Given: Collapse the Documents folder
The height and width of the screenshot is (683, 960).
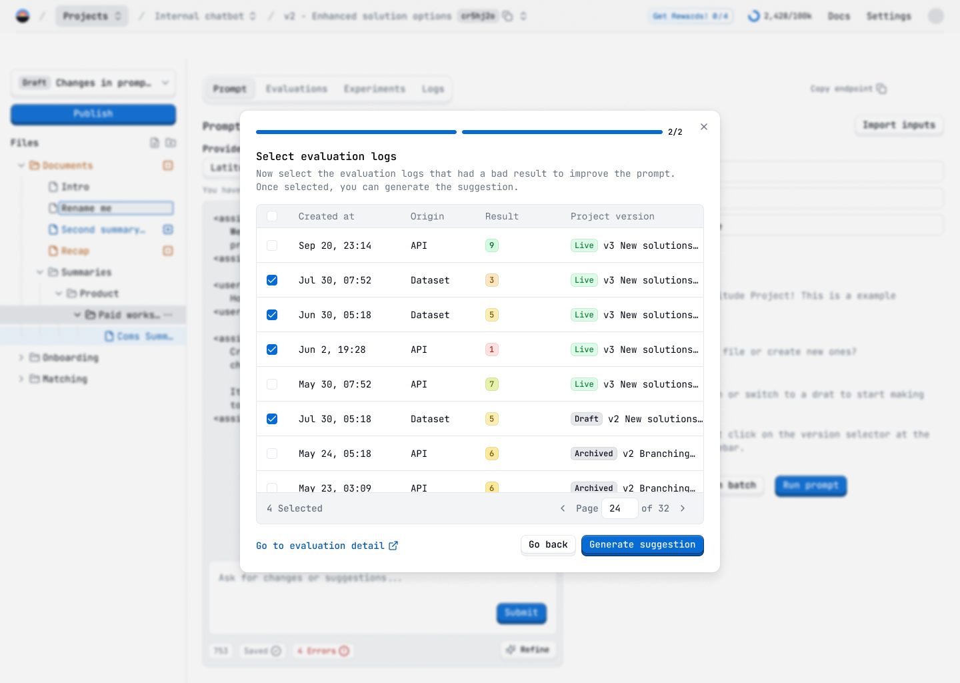Looking at the screenshot, I should 21,165.
